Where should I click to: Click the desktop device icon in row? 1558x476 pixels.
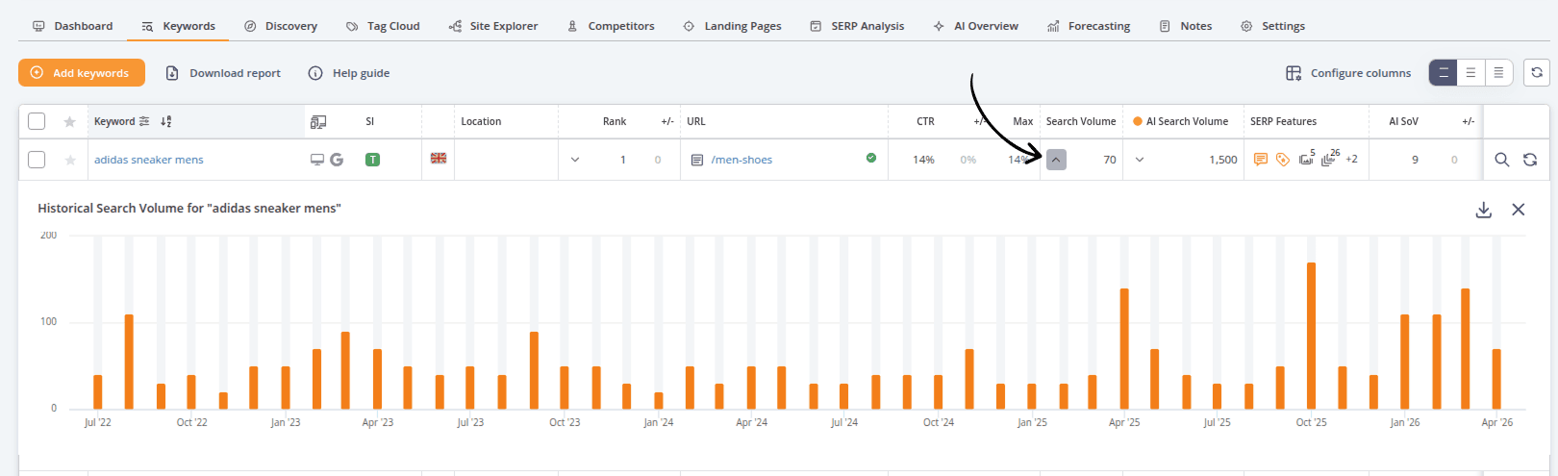click(317, 160)
